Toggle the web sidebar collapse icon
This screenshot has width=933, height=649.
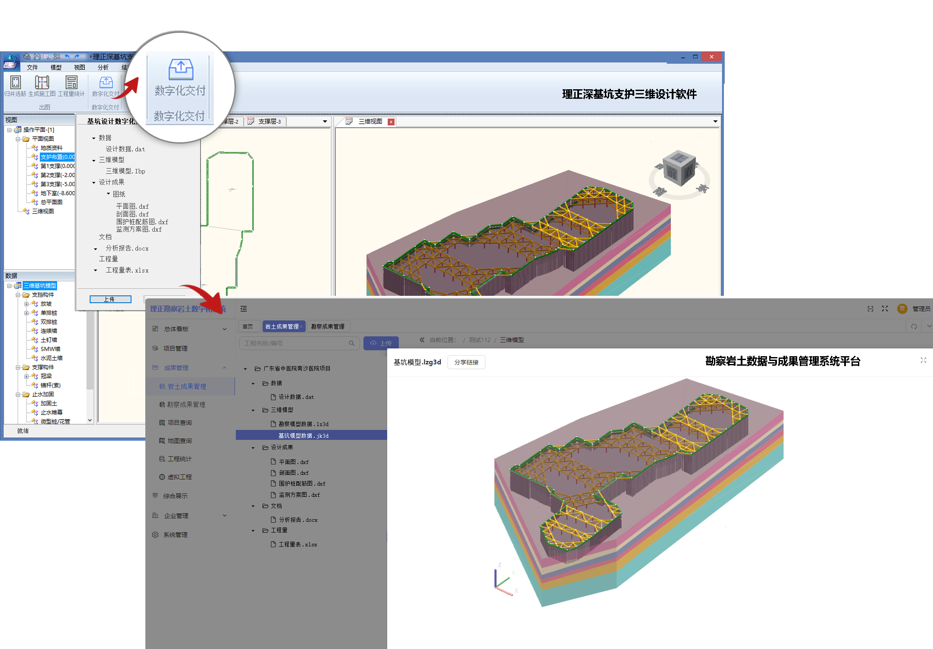pyautogui.click(x=244, y=309)
